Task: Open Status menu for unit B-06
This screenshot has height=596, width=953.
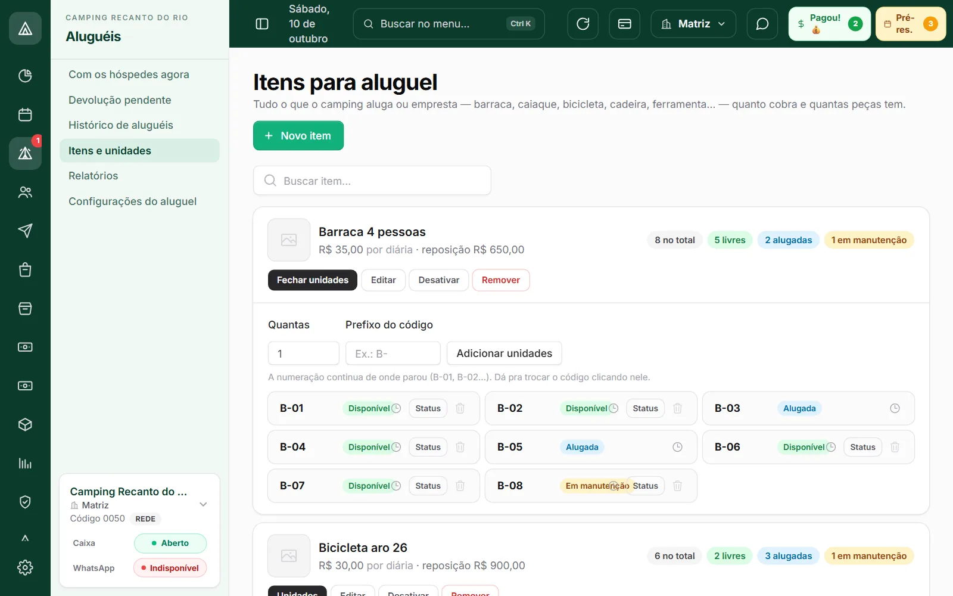Action: (x=862, y=447)
